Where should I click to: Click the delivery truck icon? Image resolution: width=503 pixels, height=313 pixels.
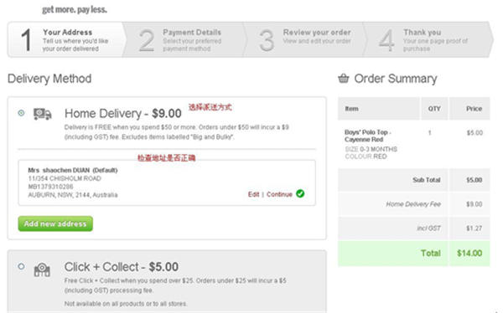pyautogui.click(x=43, y=114)
